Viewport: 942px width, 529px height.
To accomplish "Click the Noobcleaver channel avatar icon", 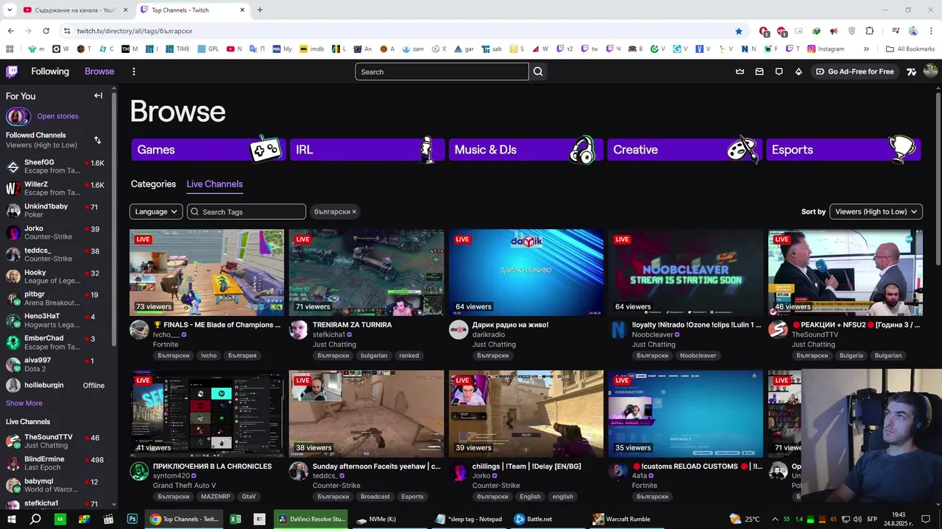I will (618, 329).
